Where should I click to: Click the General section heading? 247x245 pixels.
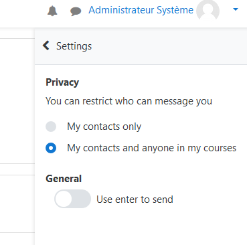click(64, 179)
